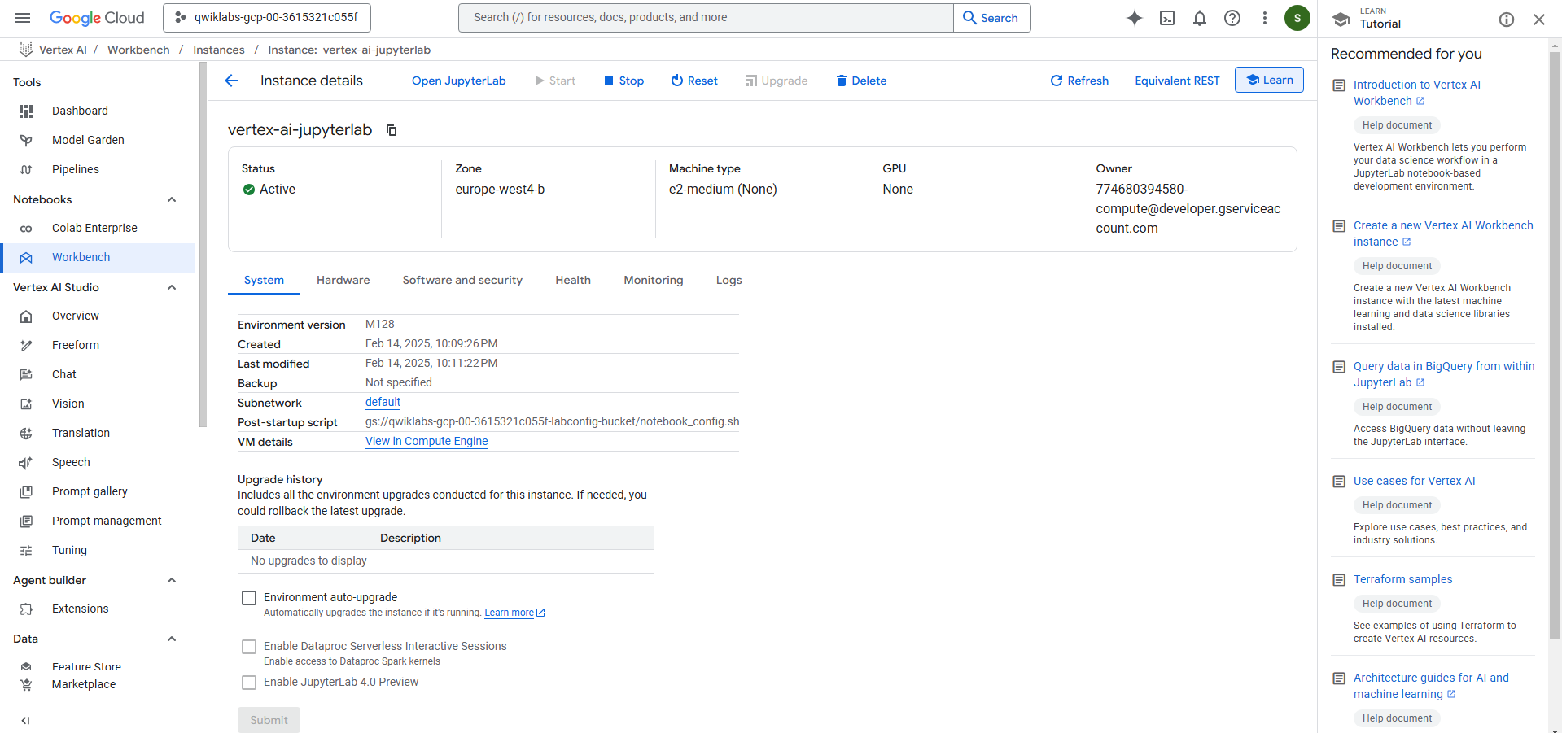
Task: Enable JupyterLab 4.0 Preview checkbox
Action: [249, 683]
